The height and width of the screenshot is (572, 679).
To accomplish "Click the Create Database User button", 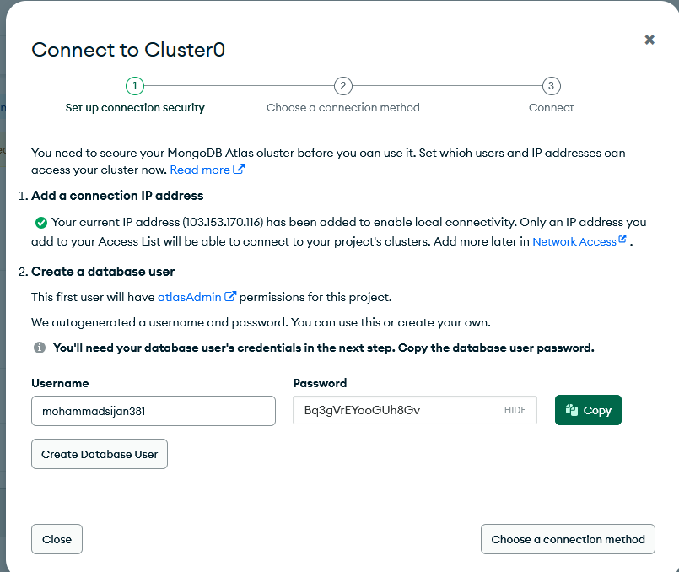I will point(100,454).
